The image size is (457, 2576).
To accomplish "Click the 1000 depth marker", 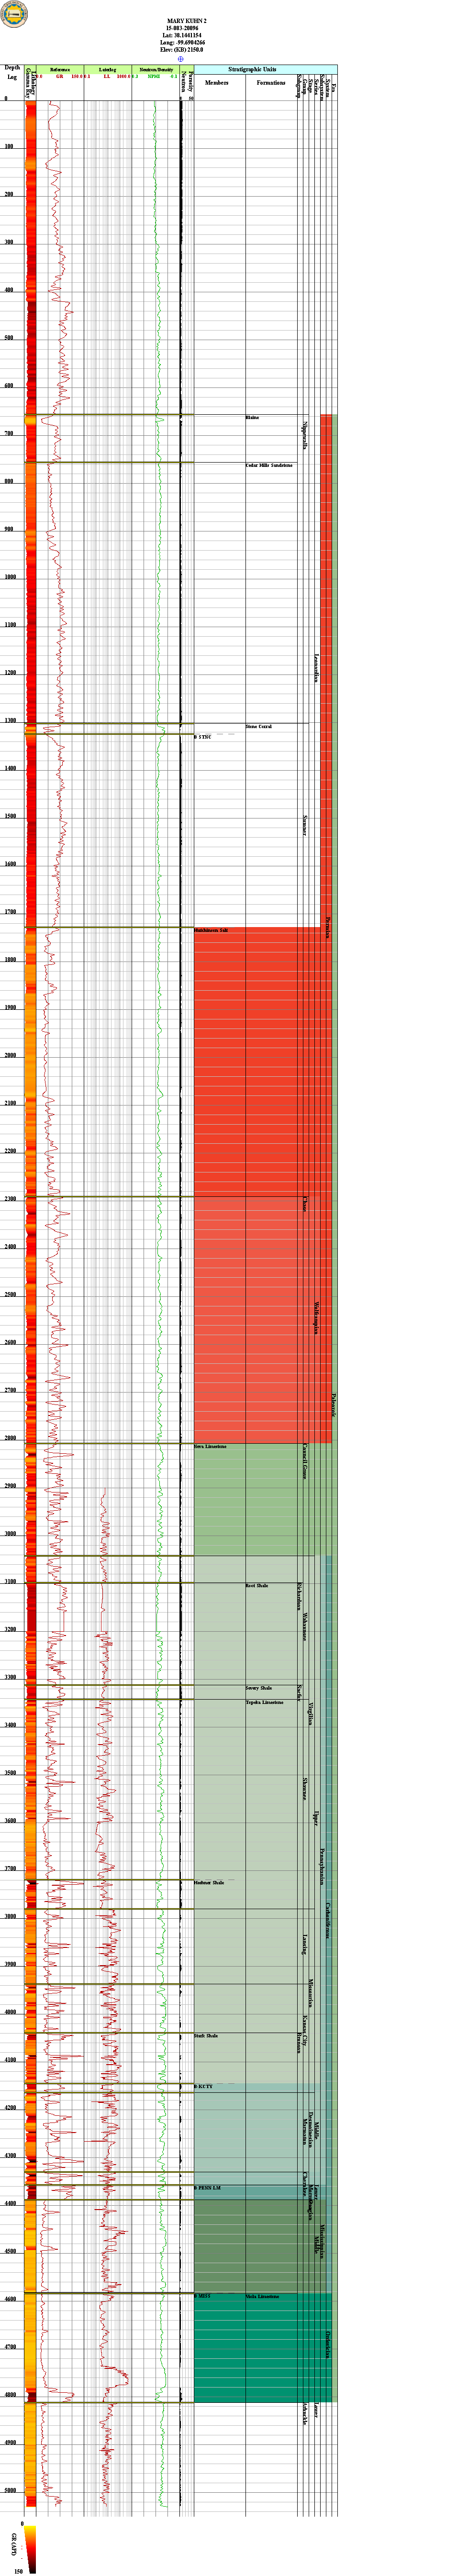I will click(x=9, y=577).
